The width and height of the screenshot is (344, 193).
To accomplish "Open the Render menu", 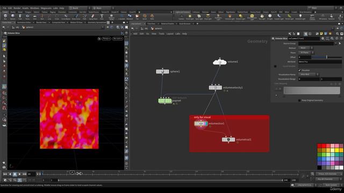I will click(17, 8).
